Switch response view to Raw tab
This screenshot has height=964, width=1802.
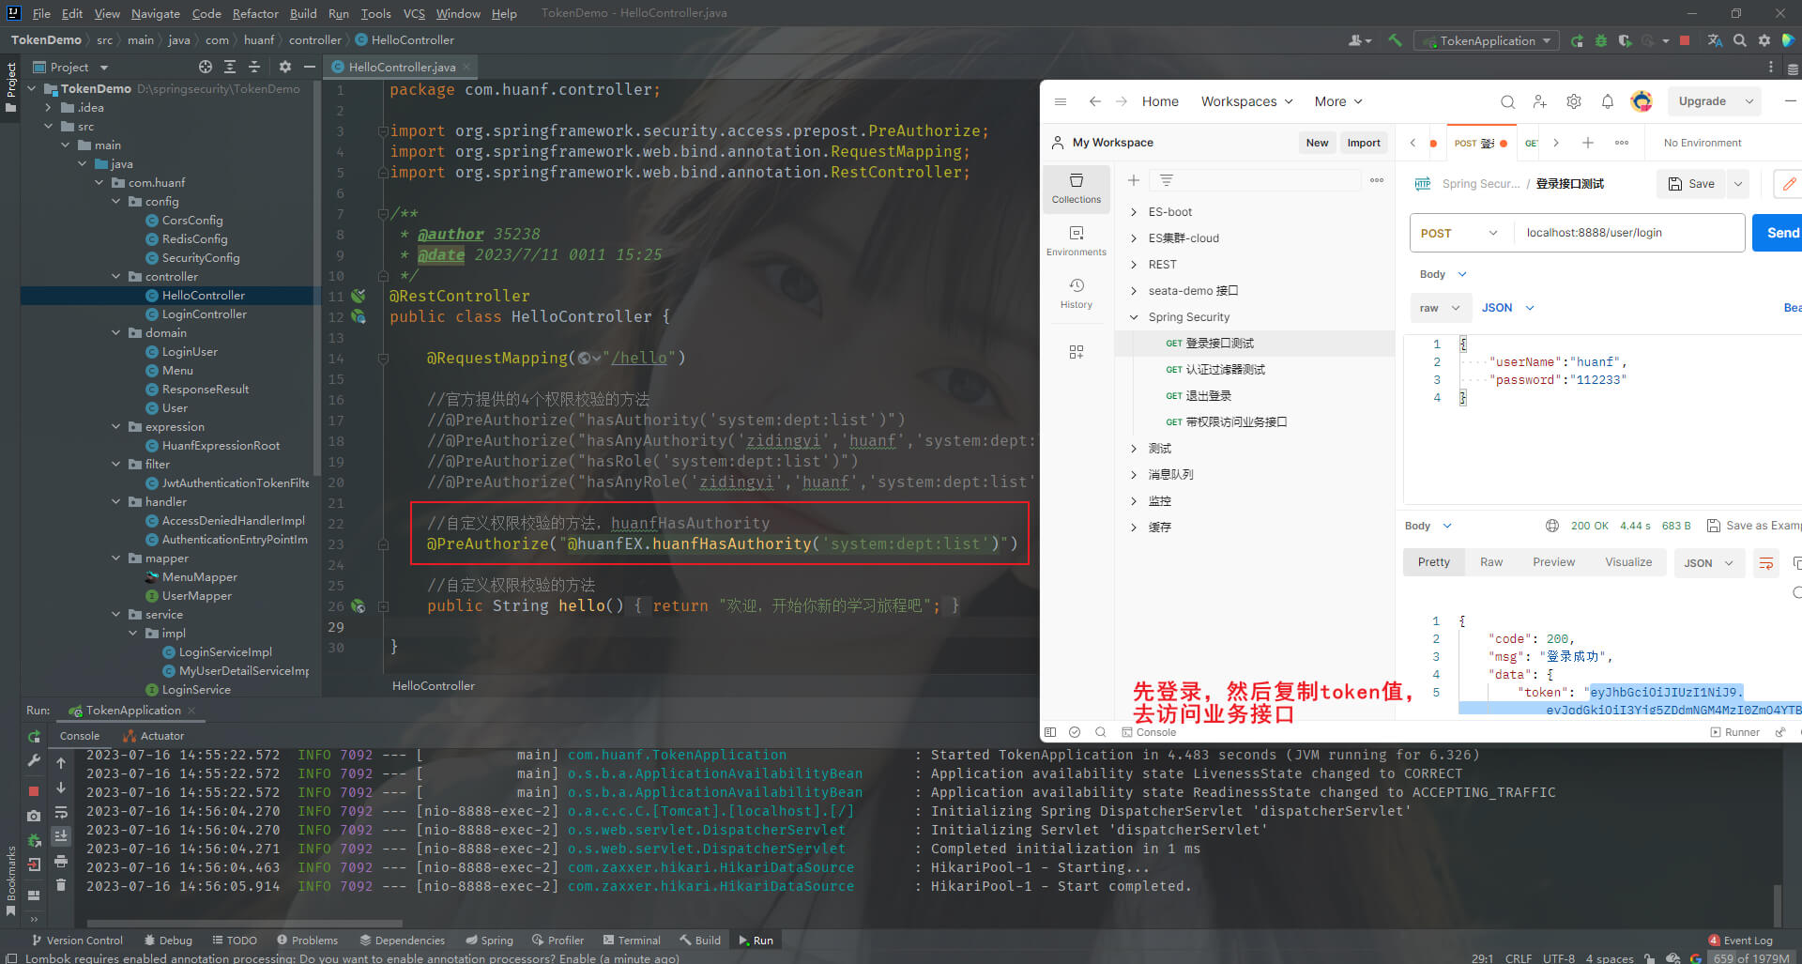click(x=1490, y=562)
